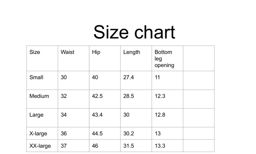
Task: Click the Bottom leg opening header
Action: [164, 59]
